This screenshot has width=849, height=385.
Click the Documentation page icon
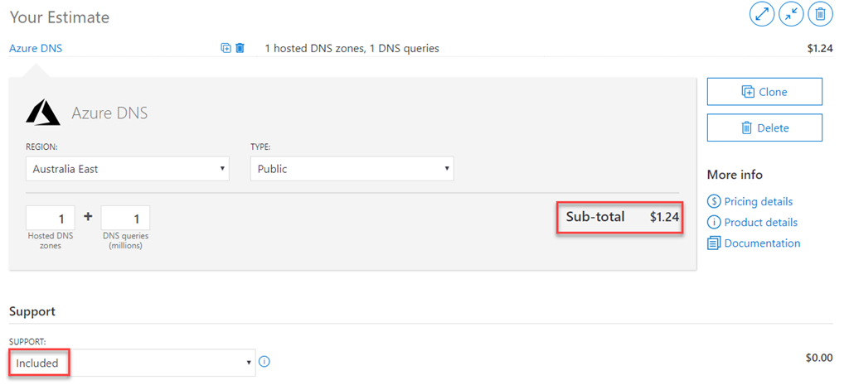713,243
